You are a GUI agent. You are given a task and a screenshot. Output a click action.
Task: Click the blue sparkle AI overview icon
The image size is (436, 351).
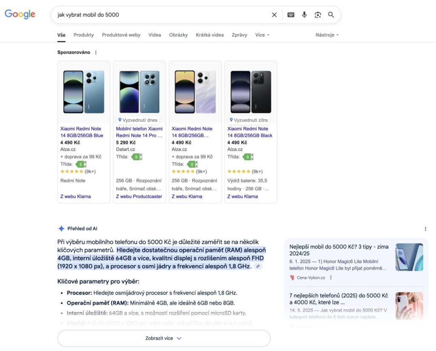coord(61,229)
